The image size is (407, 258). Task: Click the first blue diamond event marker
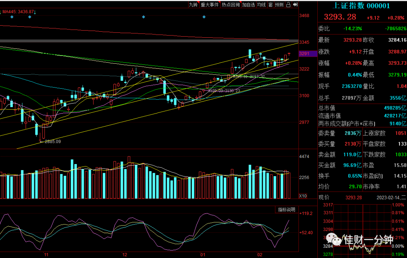[x=12, y=17]
